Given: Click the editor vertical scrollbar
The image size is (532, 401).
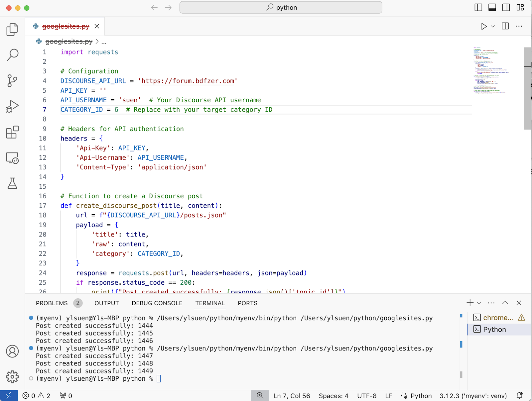Looking at the screenshot, I should pyautogui.click(x=527, y=88).
